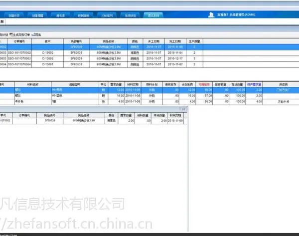Click the 供应商 column header
This screenshot has height=236, width=299.
pos(284,84)
